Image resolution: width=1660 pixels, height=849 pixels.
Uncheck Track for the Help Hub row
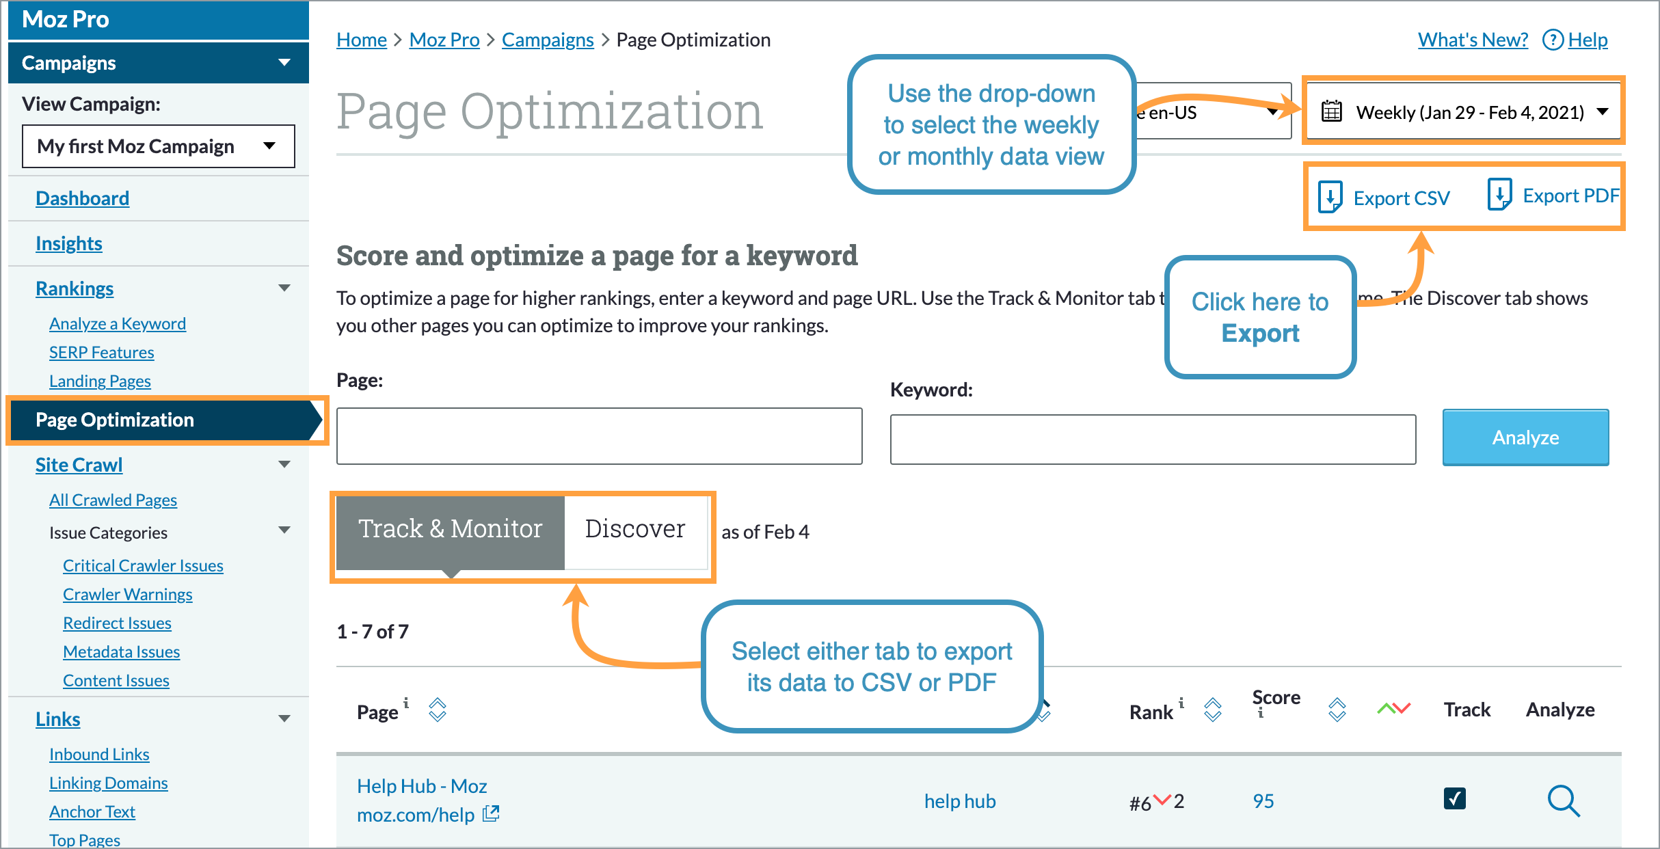(1455, 798)
